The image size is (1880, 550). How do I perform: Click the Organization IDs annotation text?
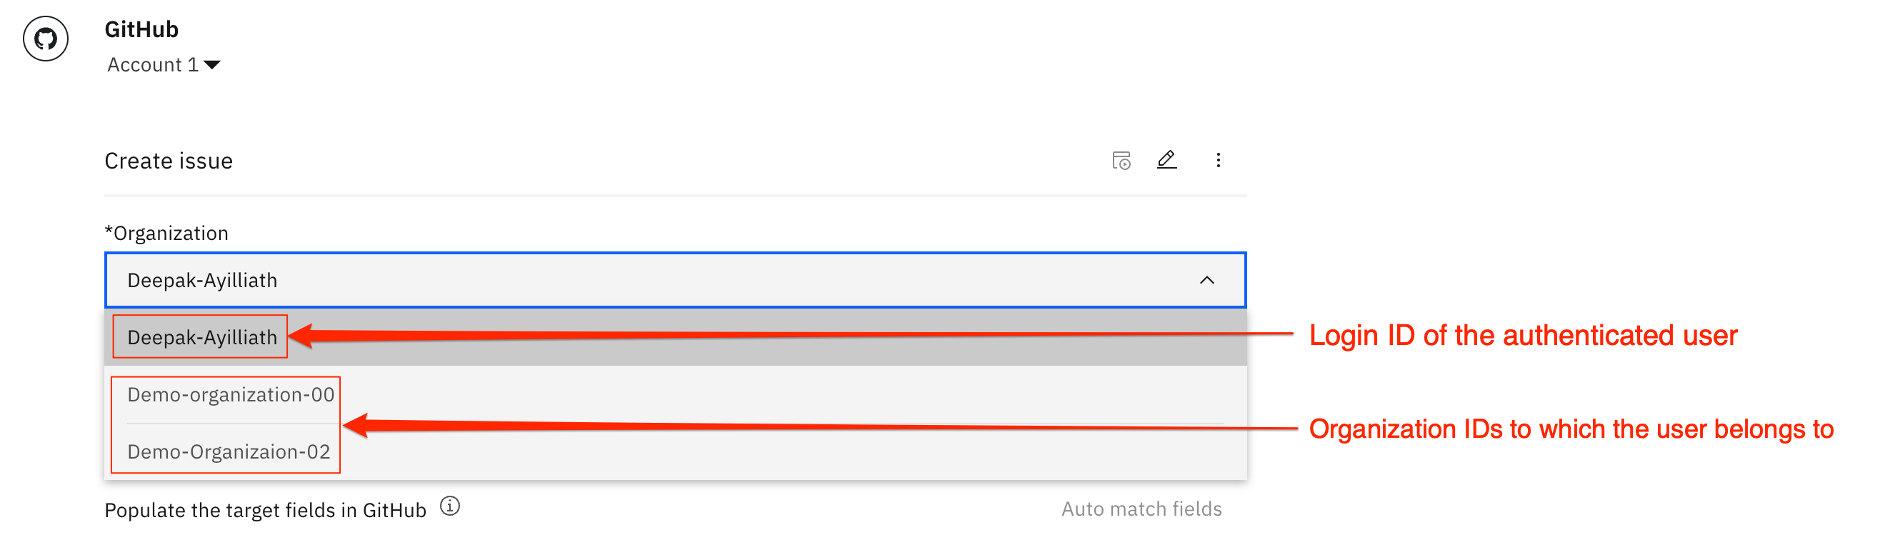pos(1571,429)
